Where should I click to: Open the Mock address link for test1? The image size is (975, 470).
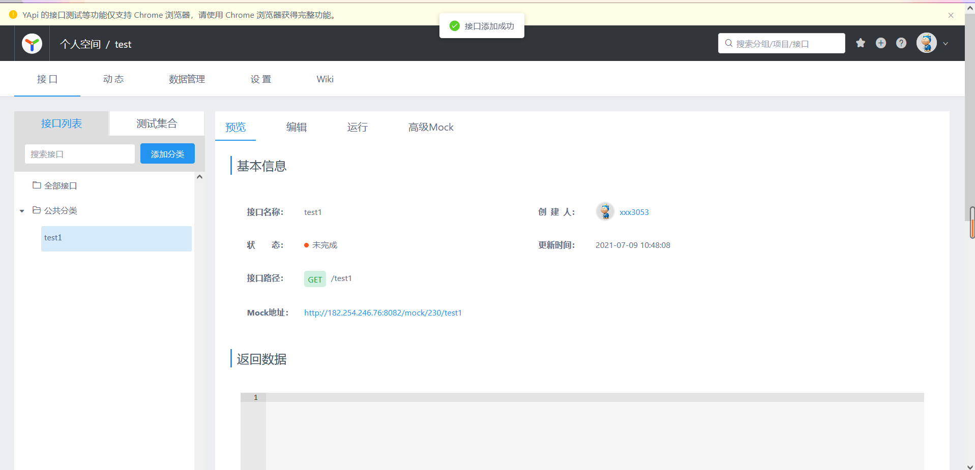coord(382,312)
